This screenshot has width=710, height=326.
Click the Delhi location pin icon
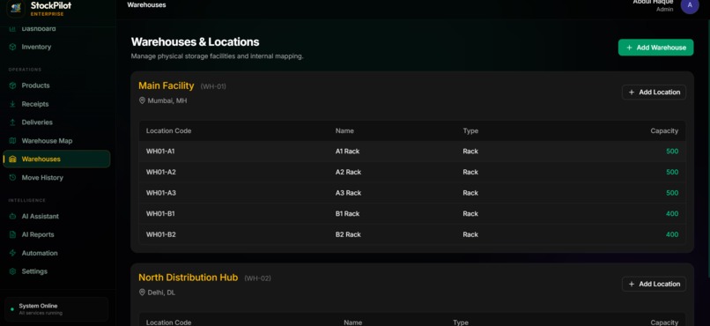click(x=142, y=293)
